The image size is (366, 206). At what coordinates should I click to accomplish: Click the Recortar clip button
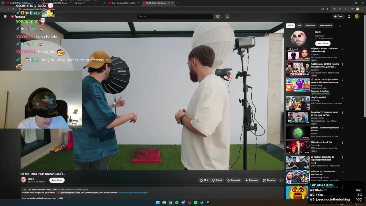coord(269,180)
